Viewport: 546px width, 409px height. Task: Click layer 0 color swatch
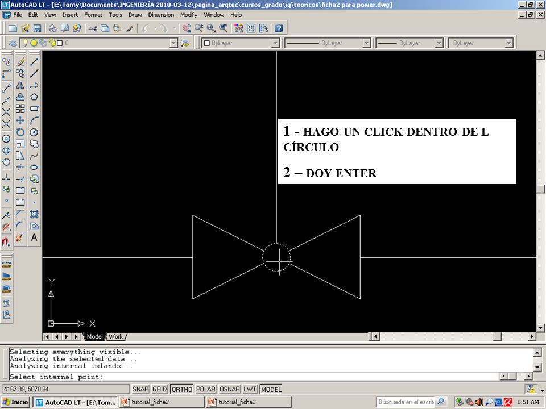(60, 43)
